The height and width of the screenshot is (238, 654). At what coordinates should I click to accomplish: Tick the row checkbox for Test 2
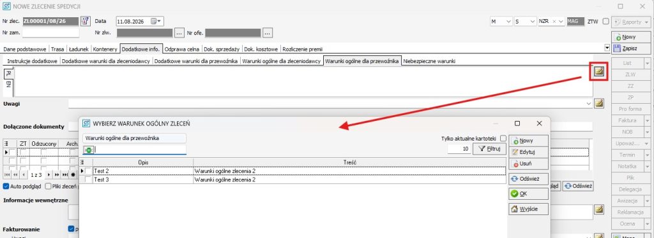(88, 171)
